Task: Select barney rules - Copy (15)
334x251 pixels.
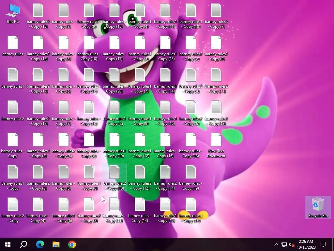Action: (114, 16)
